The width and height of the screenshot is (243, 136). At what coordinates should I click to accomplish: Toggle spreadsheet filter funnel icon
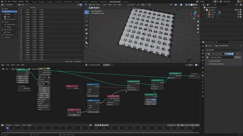[x=81, y=5]
